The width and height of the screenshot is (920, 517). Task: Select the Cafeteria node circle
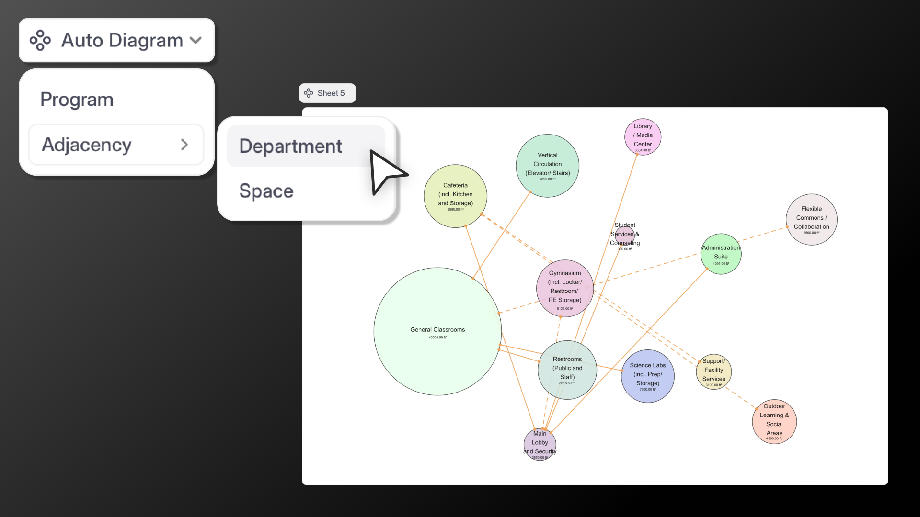point(455,196)
